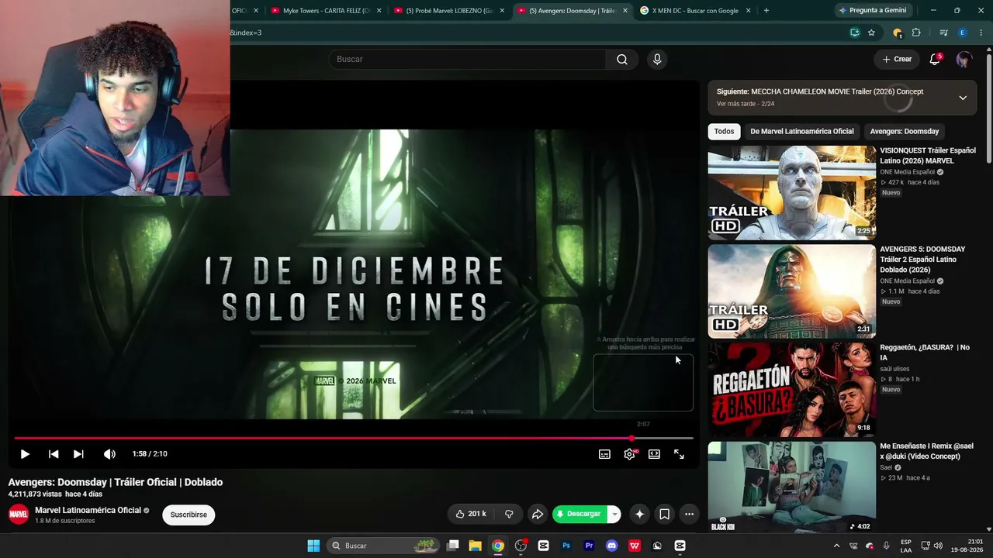The height and width of the screenshot is (558, 993).
Task: Start voice search with the microphone
Action: click(x=657, y=59)
